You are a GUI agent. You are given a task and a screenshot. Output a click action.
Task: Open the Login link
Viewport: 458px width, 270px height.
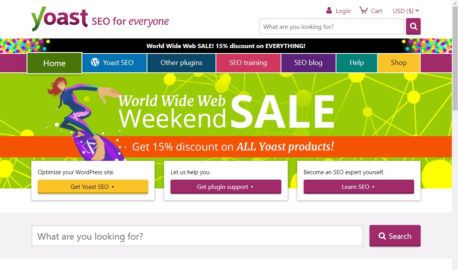pyautogui.click(x=343, y=11)
